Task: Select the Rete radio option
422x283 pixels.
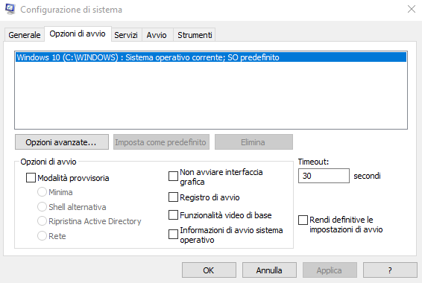Action: click(42, 235)
